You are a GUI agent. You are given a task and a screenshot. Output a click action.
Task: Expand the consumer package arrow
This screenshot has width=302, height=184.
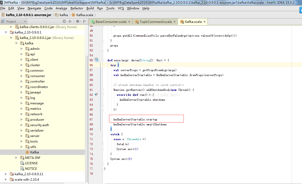[x=22, y=76]
